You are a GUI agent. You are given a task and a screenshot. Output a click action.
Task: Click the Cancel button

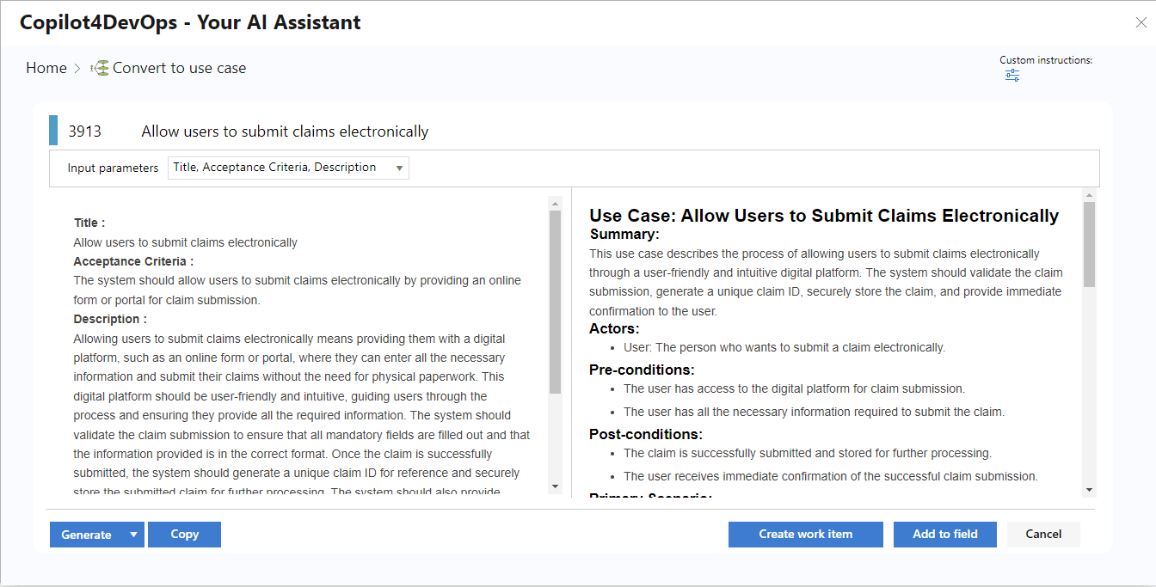click(x=1043, y=535)
